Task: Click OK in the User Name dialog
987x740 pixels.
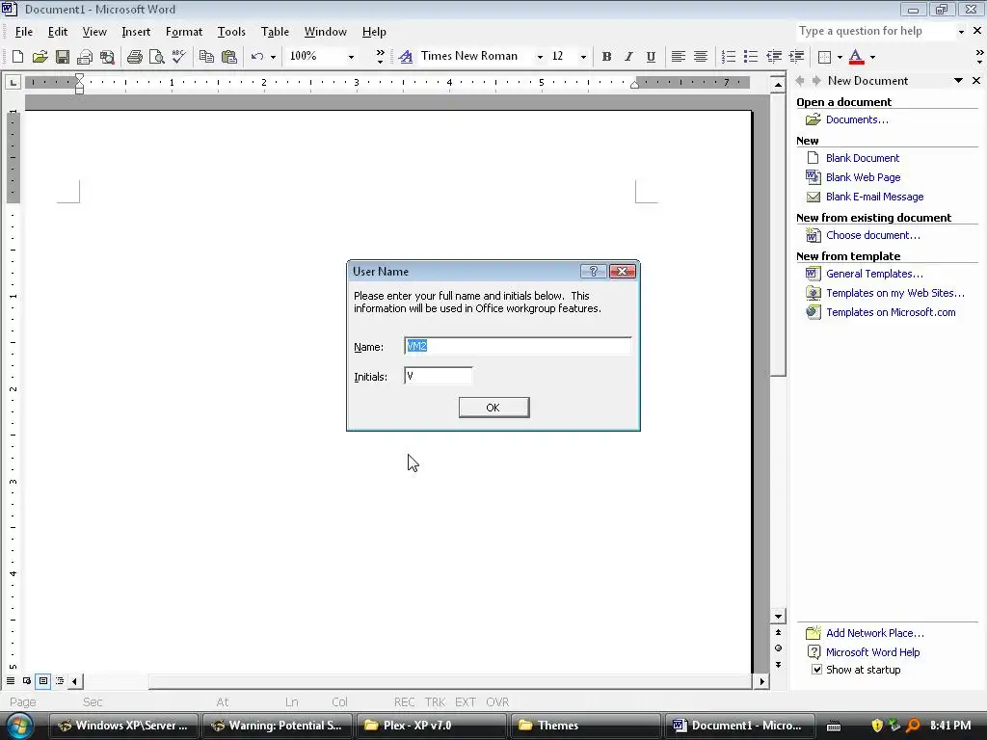Action: tap(493, 408)
